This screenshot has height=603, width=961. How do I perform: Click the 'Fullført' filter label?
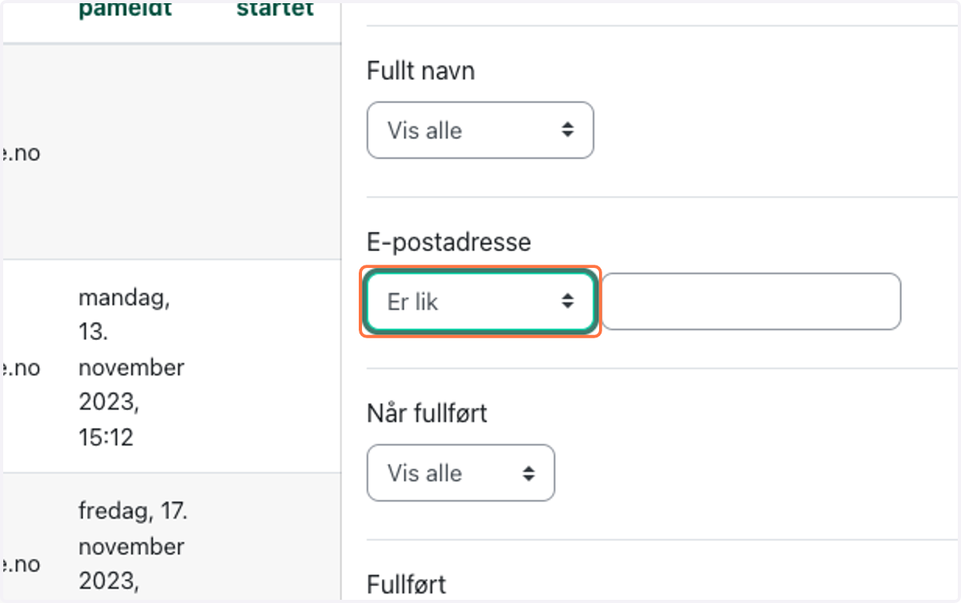406,584
